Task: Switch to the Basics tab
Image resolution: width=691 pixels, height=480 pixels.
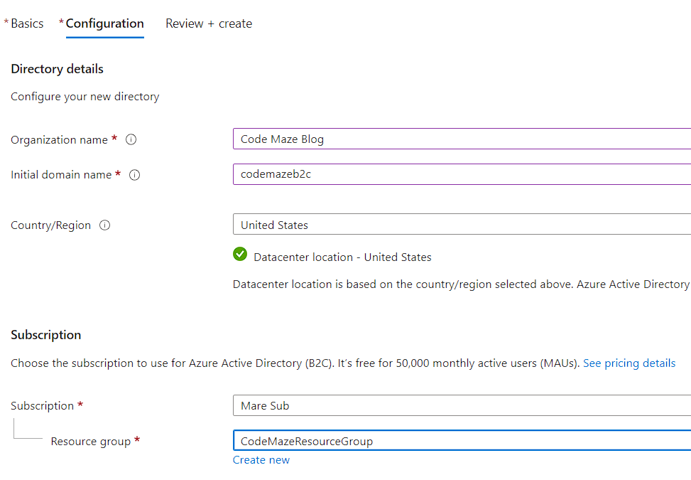Action: click(27, 23)
